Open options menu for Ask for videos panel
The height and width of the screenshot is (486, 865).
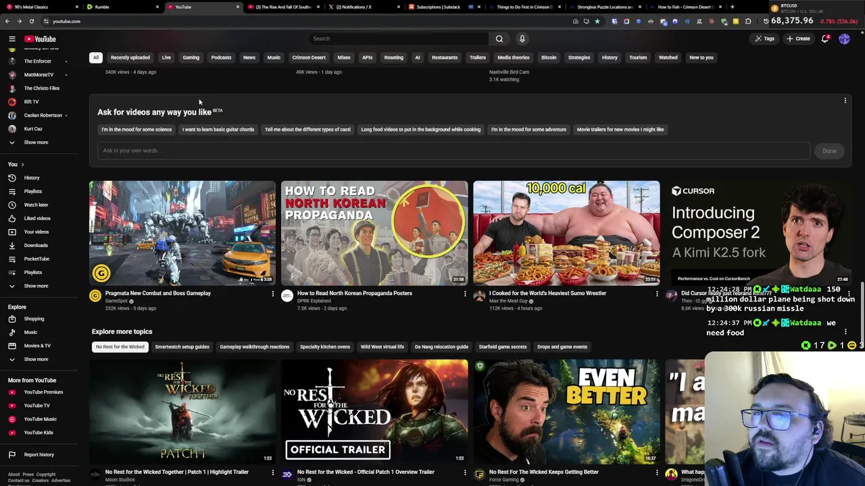[x=845, y=101]
